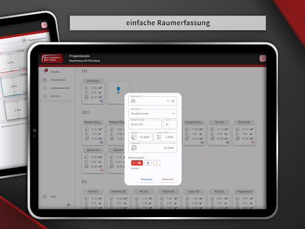Open Hilfe in the sidebar
This screenshot has height=229, width=305.
pos(53,197)
